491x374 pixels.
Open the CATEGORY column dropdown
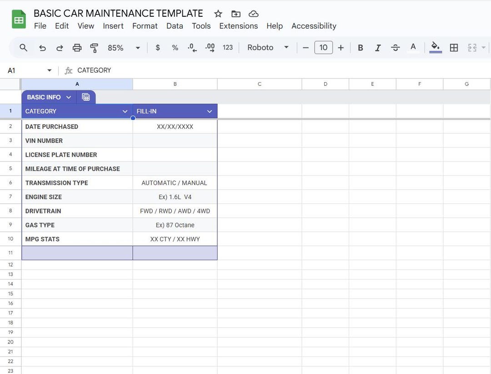(x=125, y=111)
